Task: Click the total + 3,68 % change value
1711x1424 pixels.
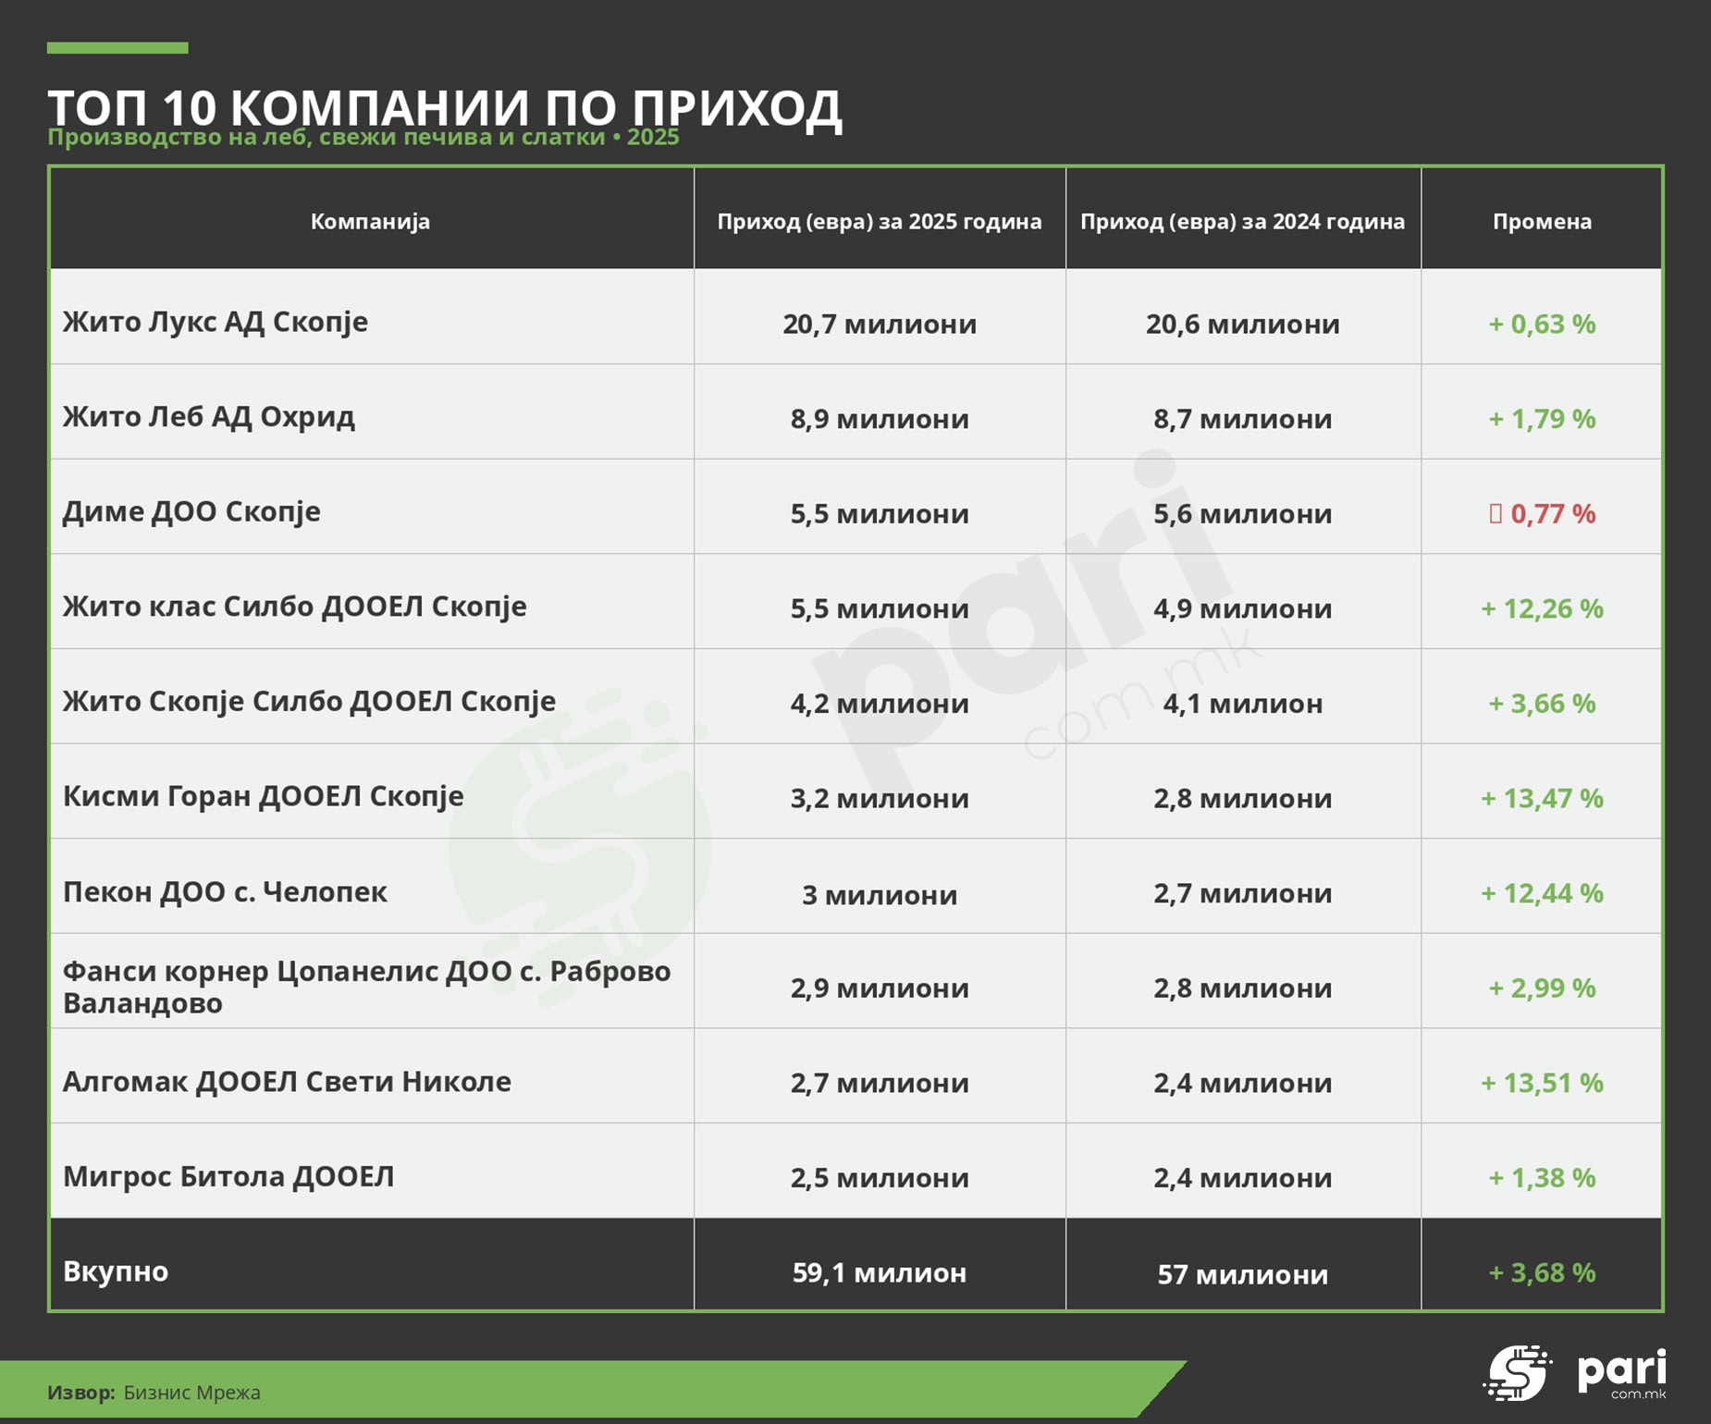Action: coord(1542,1273)
